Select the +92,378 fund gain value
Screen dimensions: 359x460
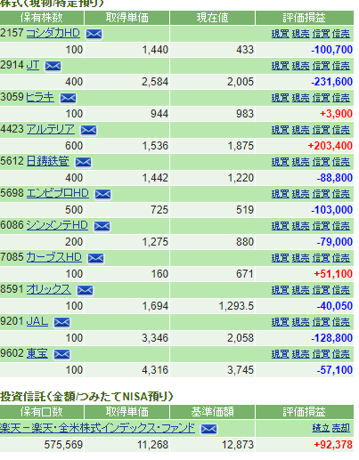point(333,445)
